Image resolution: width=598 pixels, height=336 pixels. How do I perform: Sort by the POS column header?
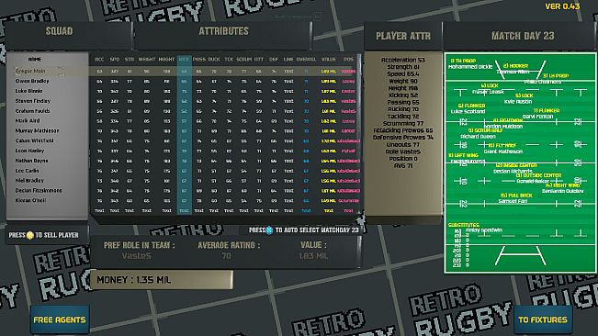pos(348,60)
